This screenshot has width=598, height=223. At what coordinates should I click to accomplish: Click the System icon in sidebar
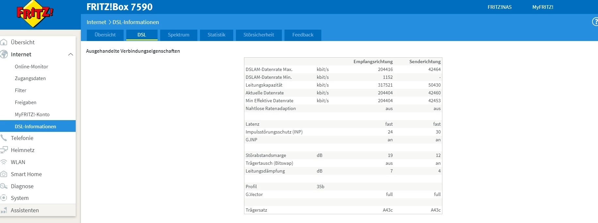pyautogui.click(x=4, y=198)
